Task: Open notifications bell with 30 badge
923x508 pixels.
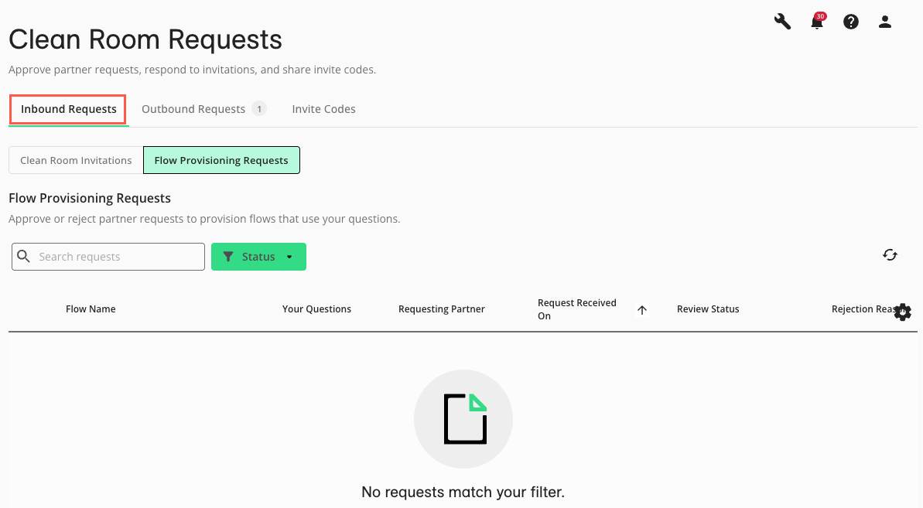Action: pyautogui.click(x=817, y=22)
